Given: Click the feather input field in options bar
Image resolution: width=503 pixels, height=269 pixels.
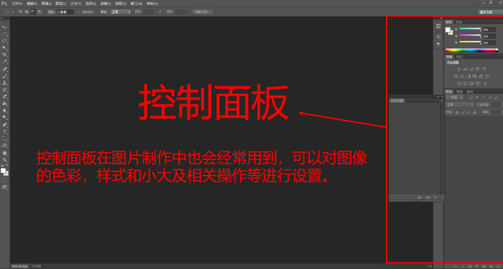Looking at the screenshot, I should pyautogui.click(x=65, y=12).
